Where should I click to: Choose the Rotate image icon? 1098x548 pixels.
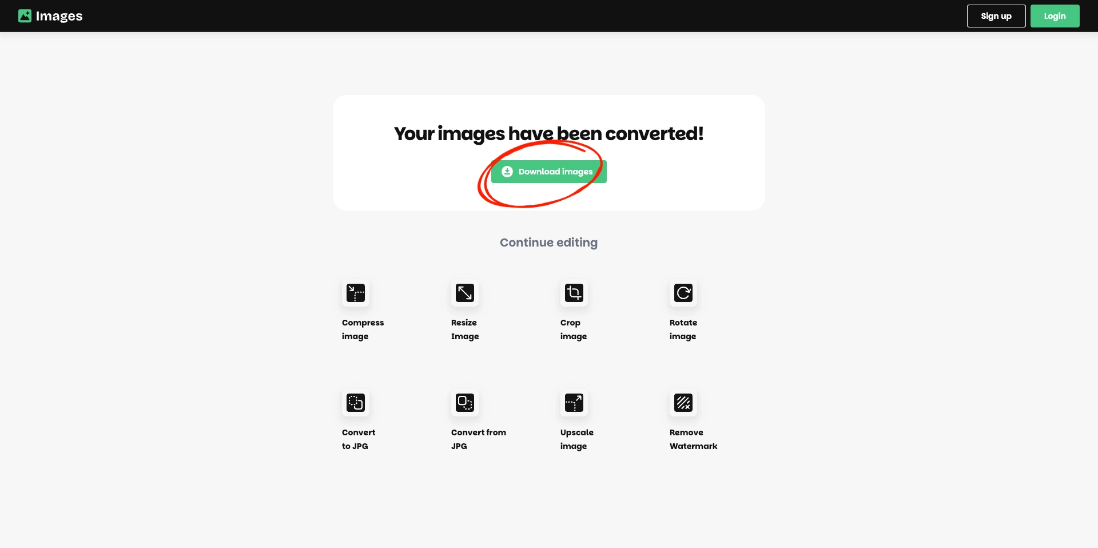683,293
